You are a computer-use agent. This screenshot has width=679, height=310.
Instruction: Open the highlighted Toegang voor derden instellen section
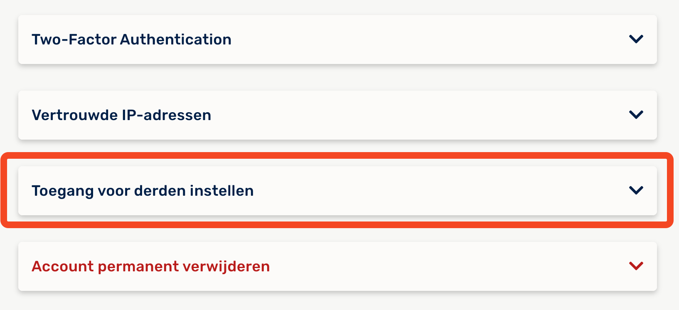[x=636, y=190]
